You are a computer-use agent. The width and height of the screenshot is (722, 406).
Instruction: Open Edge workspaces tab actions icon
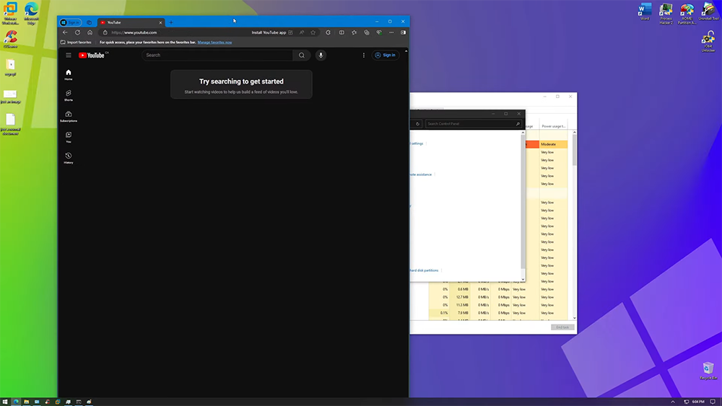coord(89,22)
